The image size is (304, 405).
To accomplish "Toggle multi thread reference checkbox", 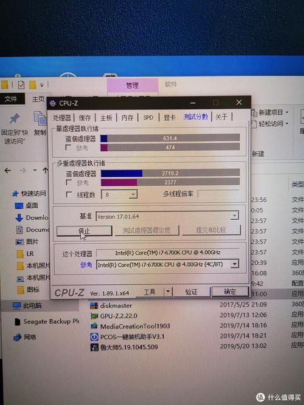I will [x=69, y=182].
